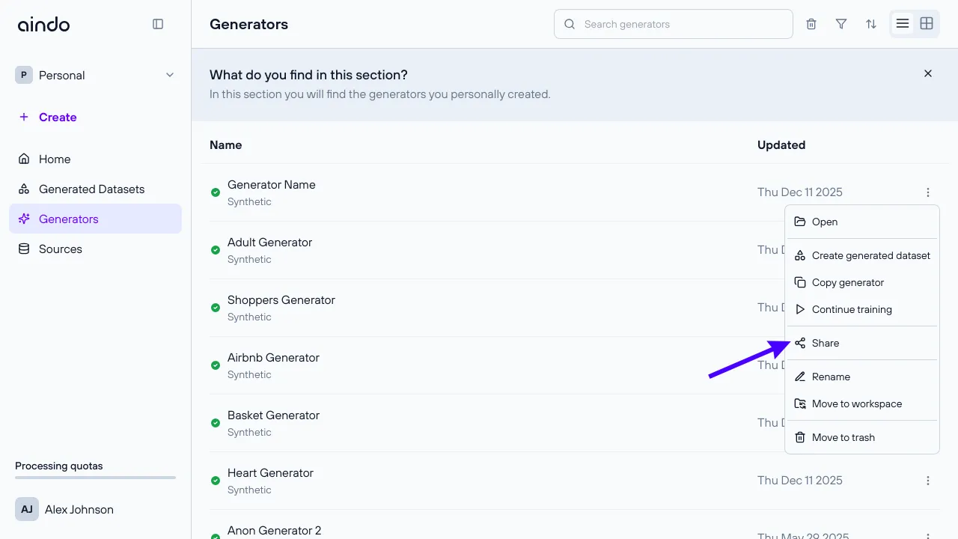This screenshot has height=539, width=958.
Task: Select Generated Datasets in the sidebar
Action: pyautogui.click(x=91, y=189)
